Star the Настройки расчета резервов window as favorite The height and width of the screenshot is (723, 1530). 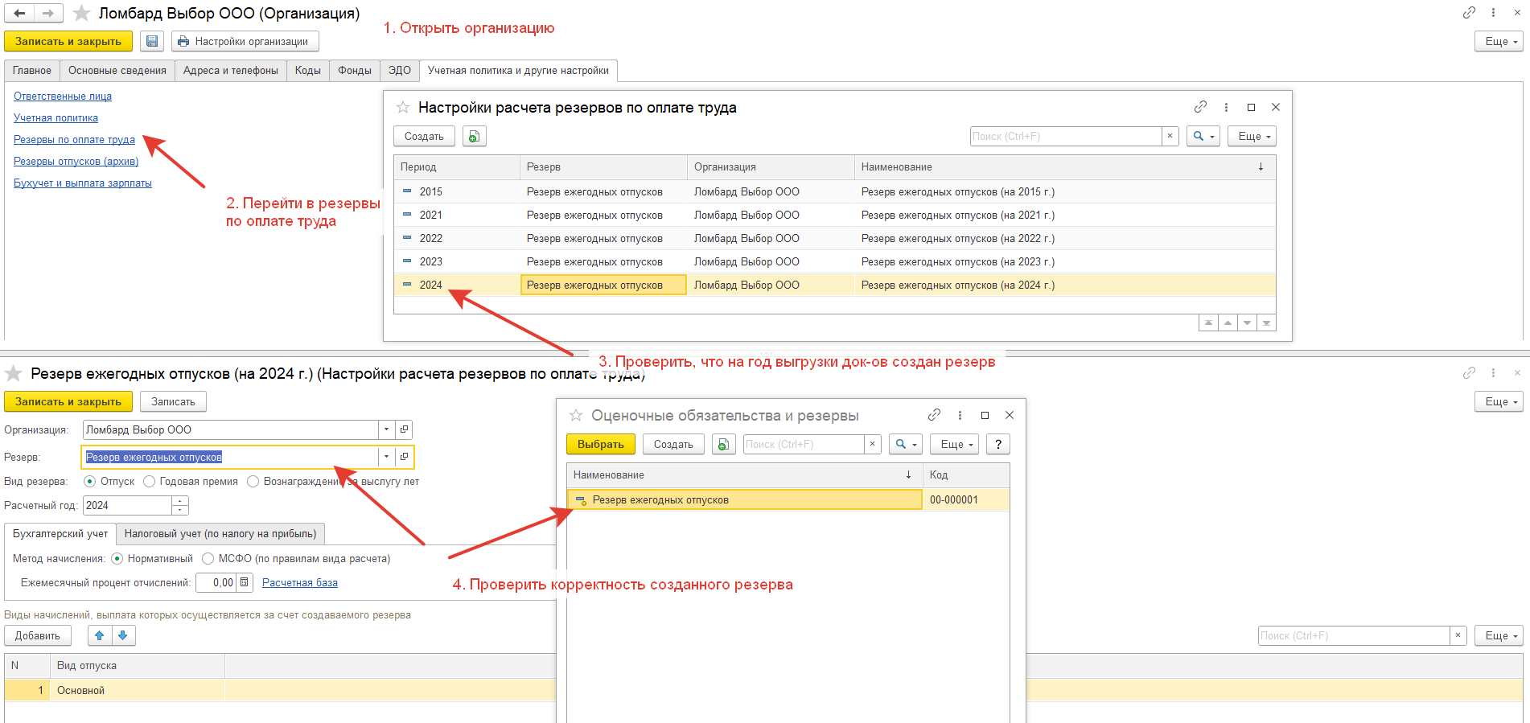(x=403, y=107)
